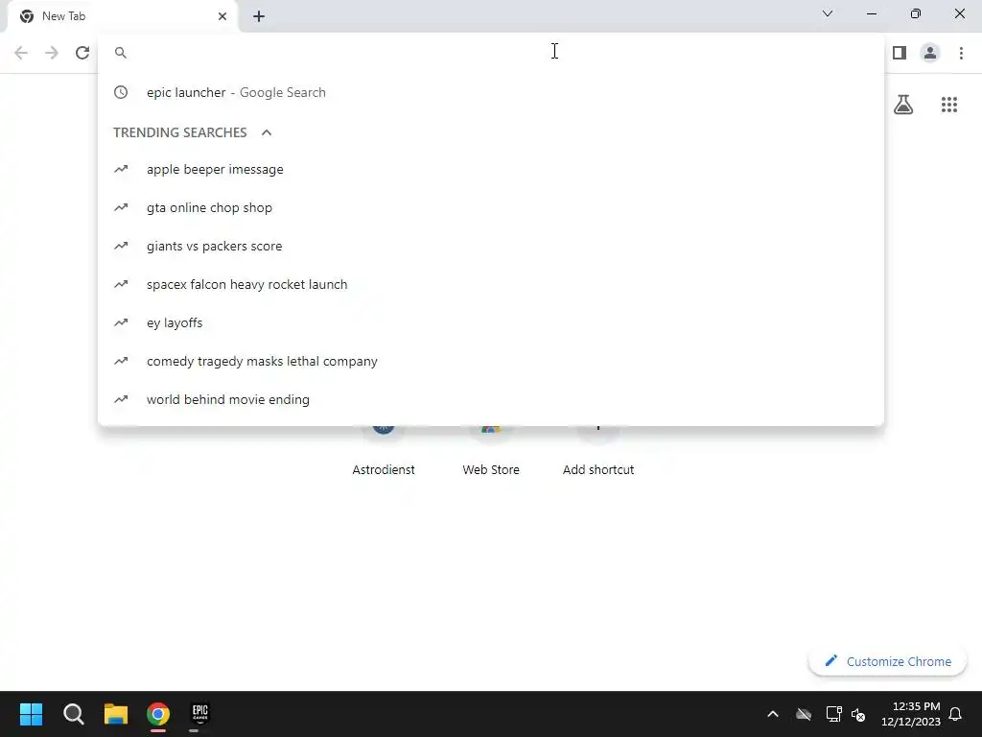Open the Chrome three-dot menu
Viewport: 982px width, 737px height.
[961, 53]
